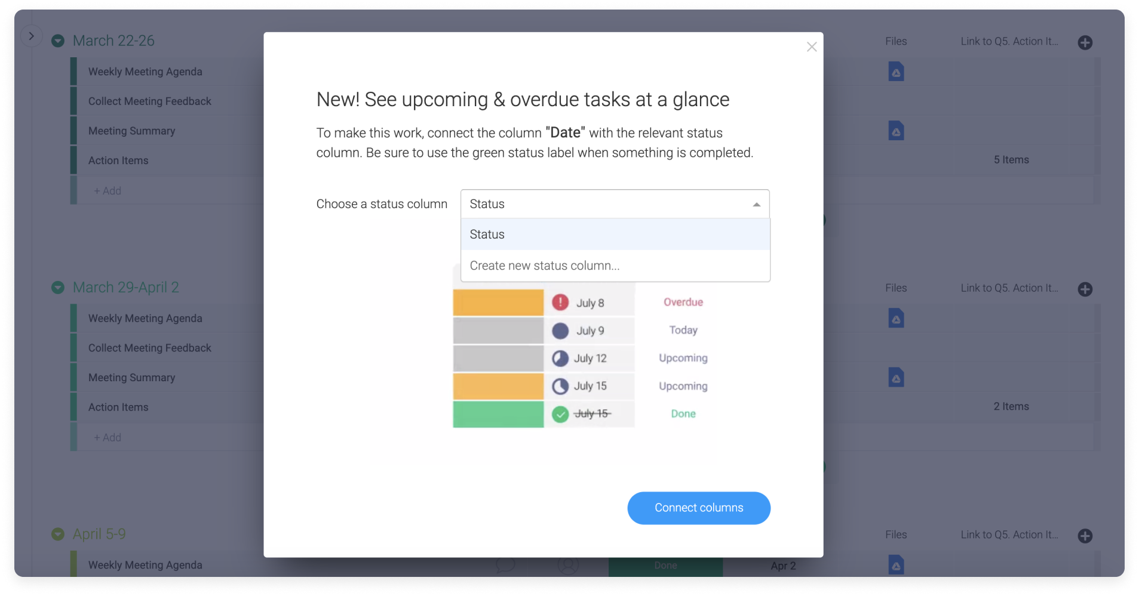The height and width of the screenshot is (596, 1139).
Task: Open the status column dropdown
Action: [x=615, y=204]
